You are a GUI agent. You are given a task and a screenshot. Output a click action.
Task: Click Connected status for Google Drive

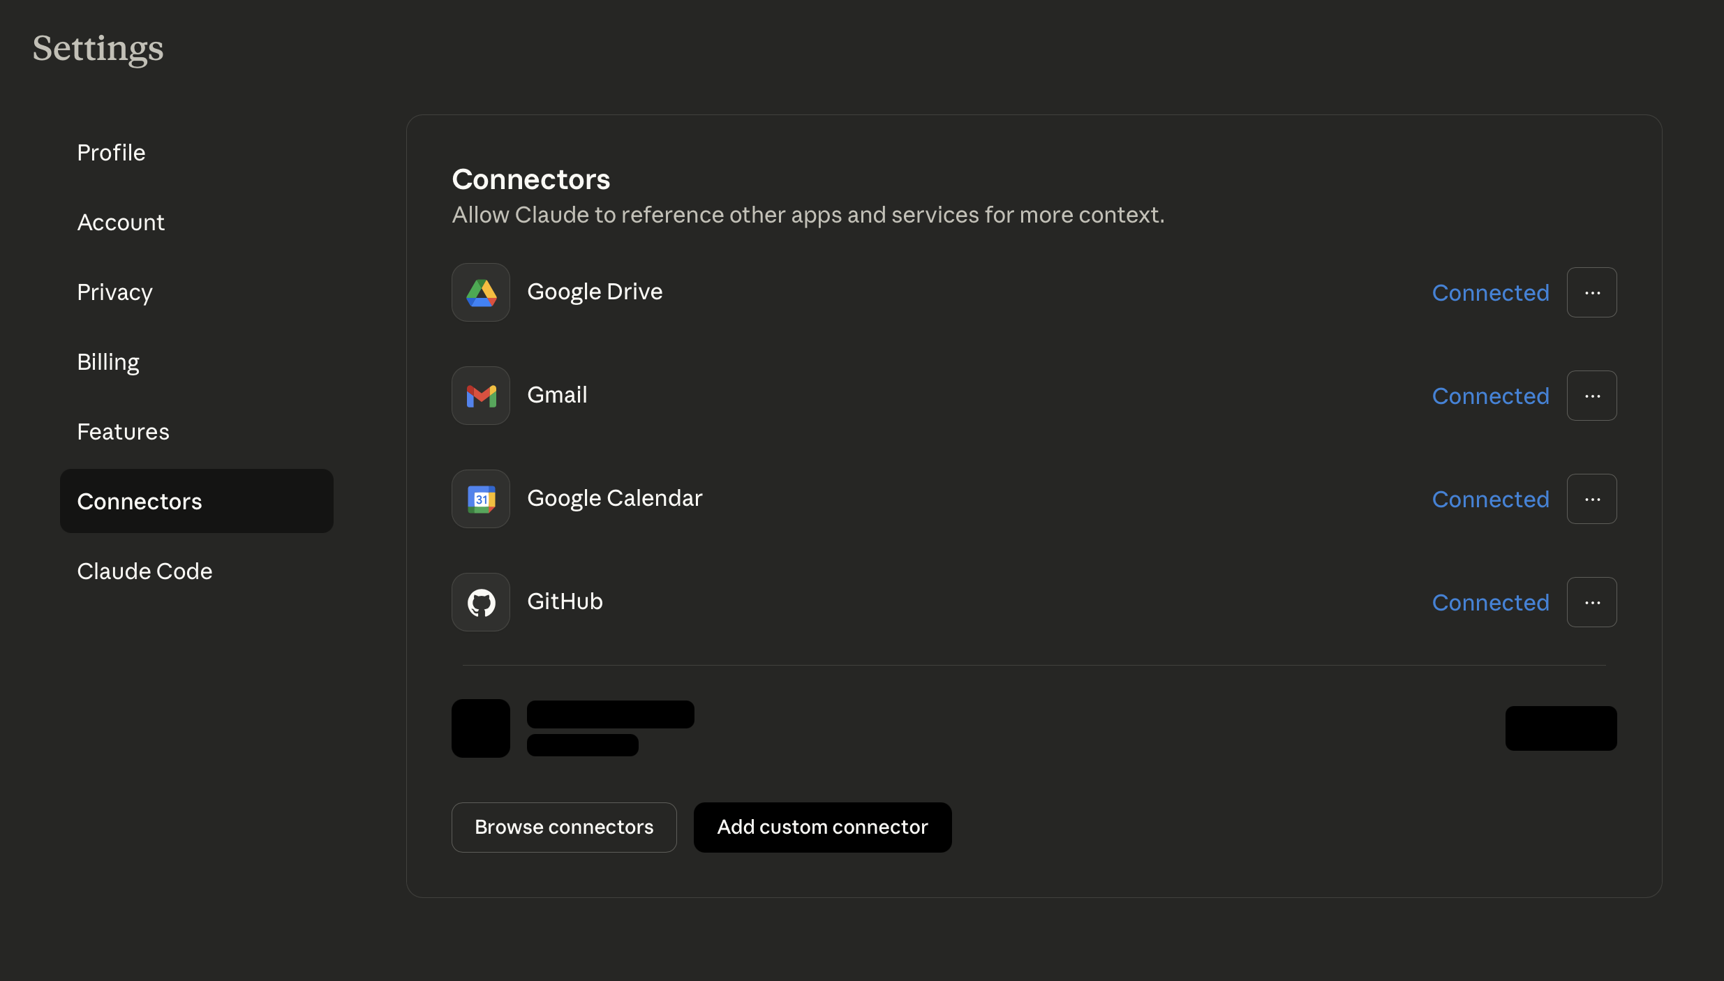tap(1490, 292)
